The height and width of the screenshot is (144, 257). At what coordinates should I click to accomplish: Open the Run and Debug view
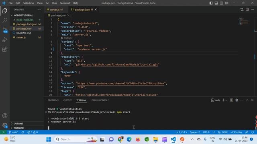[x=5, y=40]
